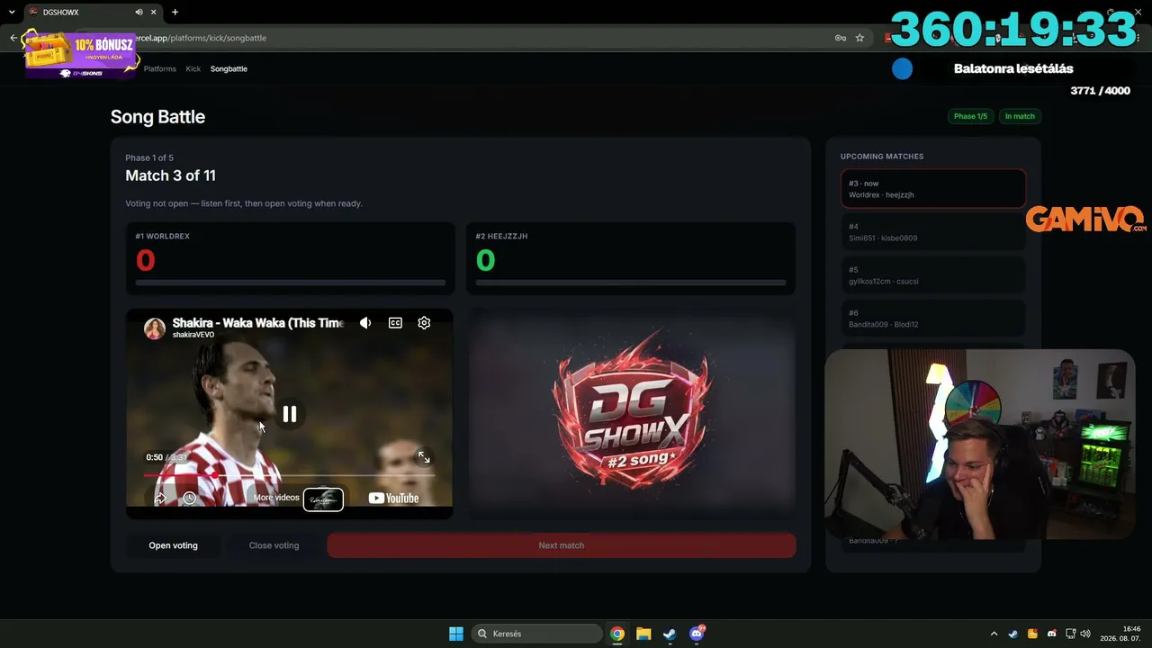This screenshot has height=648, width=1152.
Task: Select upcoming match Bandita009 · Blodi12
Action: [x=933, y=319]
